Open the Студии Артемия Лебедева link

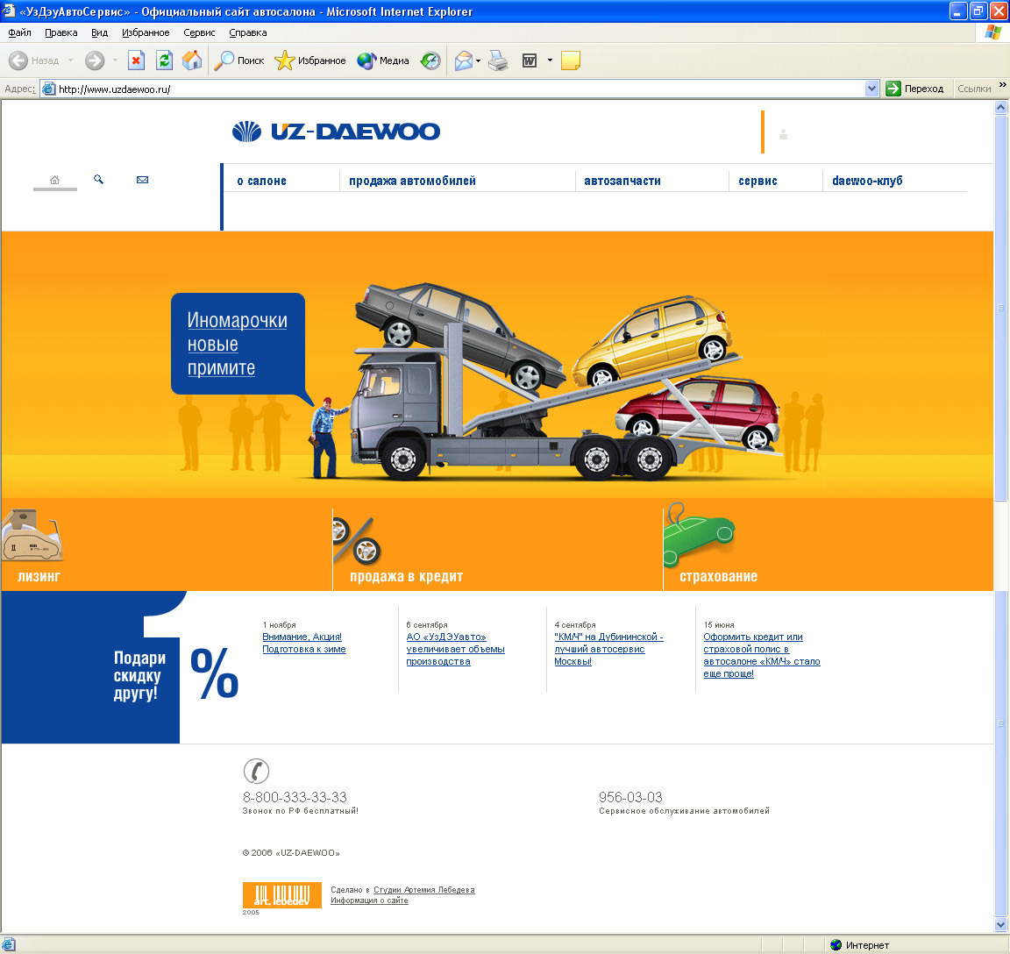pos(423,890)
